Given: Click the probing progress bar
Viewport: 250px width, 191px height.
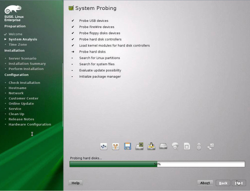Looking at the screenshot, I should (157, 164).
